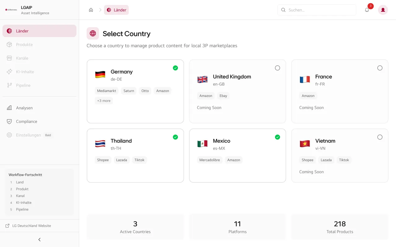The width and height of the screenshot is (396, 247).
Task: Click the Vietnam flag icon
Action: [305, 144]
